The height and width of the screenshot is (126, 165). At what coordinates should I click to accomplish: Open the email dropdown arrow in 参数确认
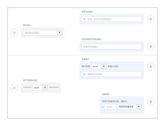coord(103,66)
